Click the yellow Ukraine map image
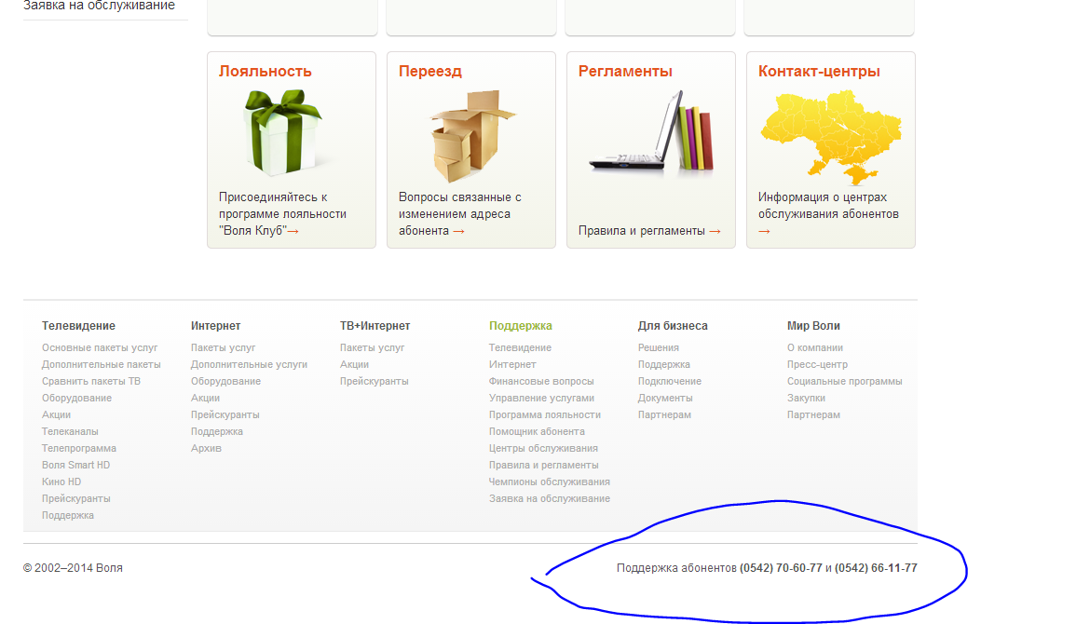Screen dimensions: 1090x624 830,132
